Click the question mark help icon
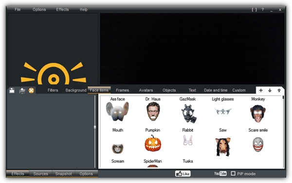Screen dimensions: 292x183 [x=263, y=10]
